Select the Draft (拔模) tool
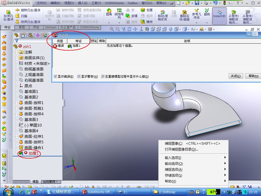This screenshot has width=261, height=196. point(132,16)
